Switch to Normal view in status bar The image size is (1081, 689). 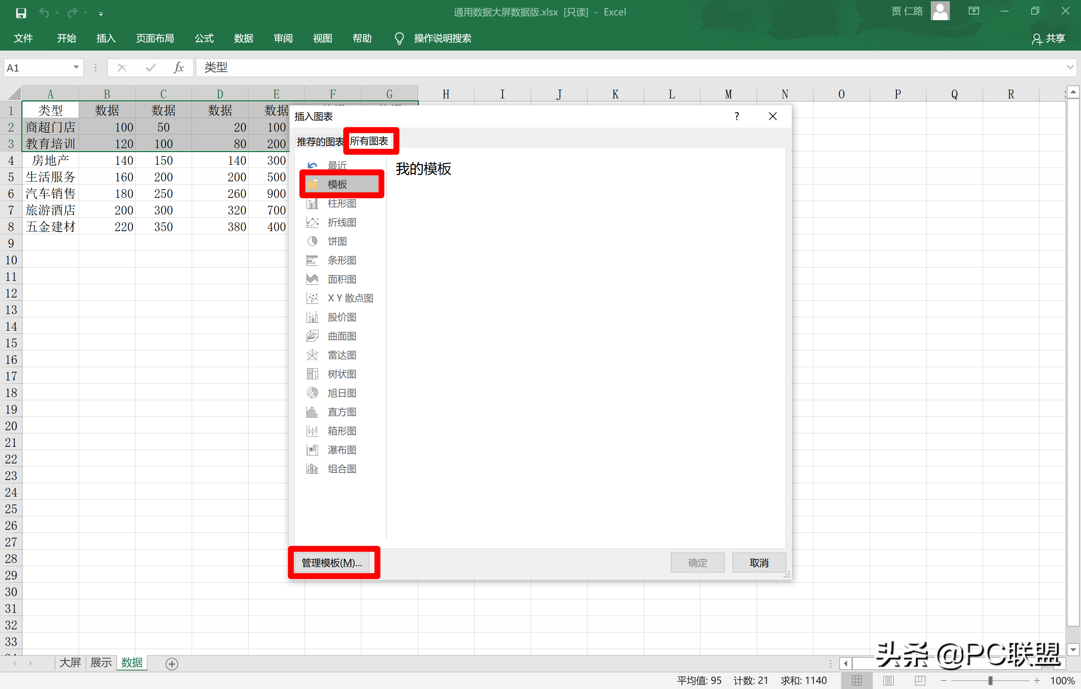pos(857,680)
